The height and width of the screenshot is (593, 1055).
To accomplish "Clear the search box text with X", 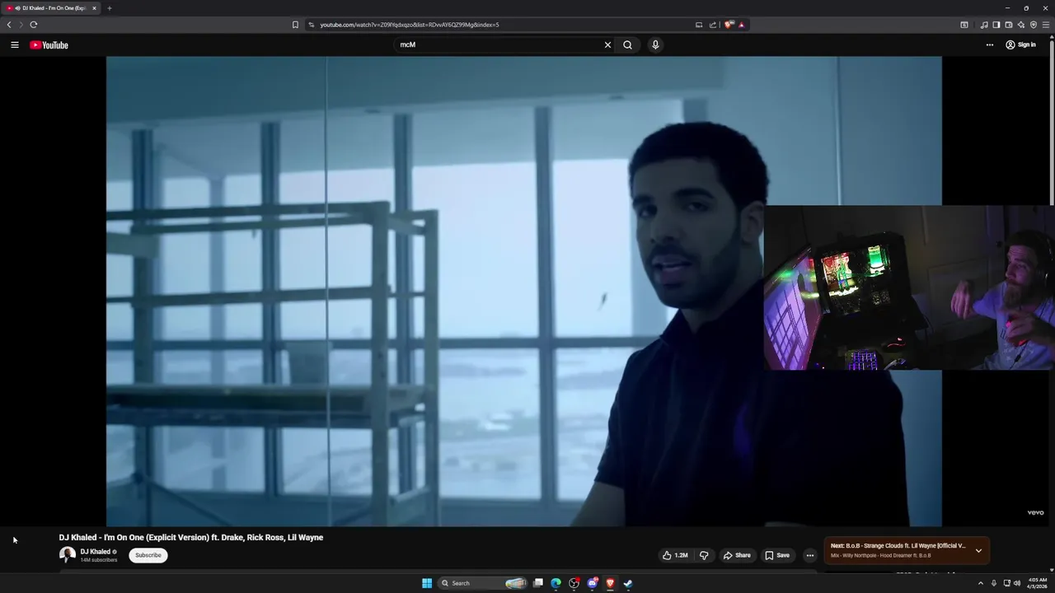I will (x=607, y=44).
